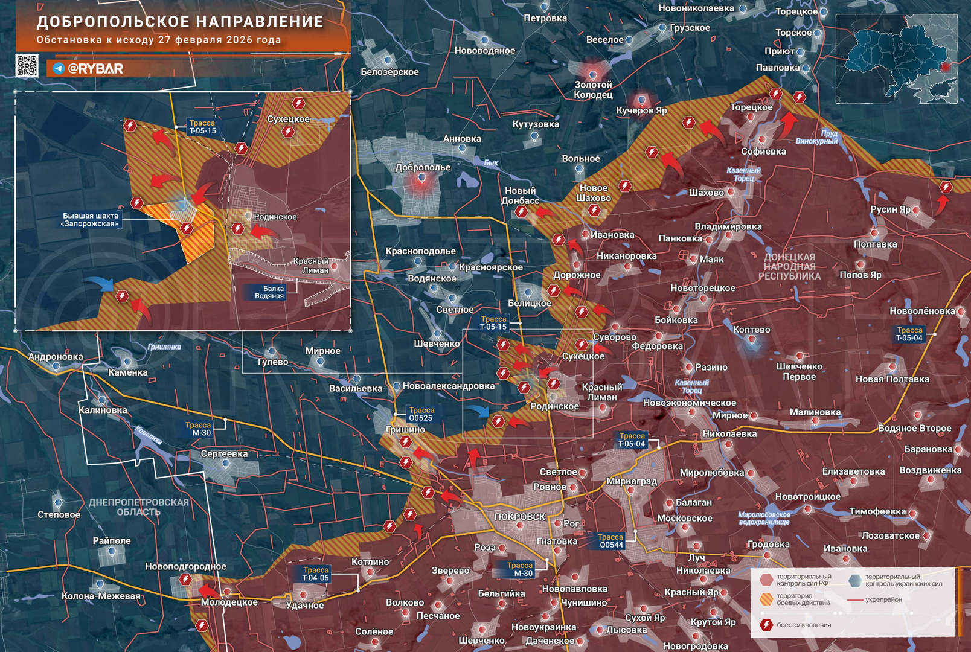Click the red fortification line sample in legend
Image resolution: width=971 pixels, height=652 pixels.
854,600
